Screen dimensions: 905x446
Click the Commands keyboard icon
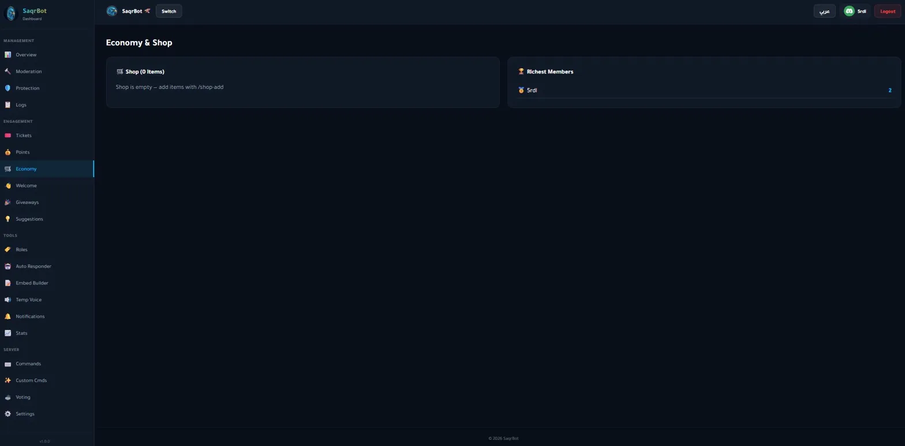click(8, 364)
